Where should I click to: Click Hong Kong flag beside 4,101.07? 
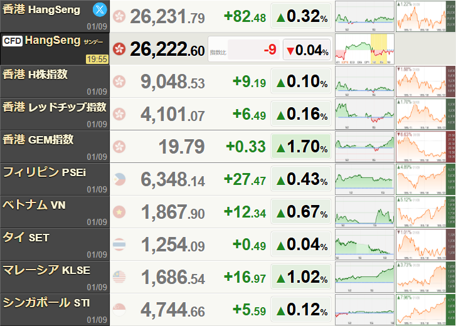click(119, 114)
